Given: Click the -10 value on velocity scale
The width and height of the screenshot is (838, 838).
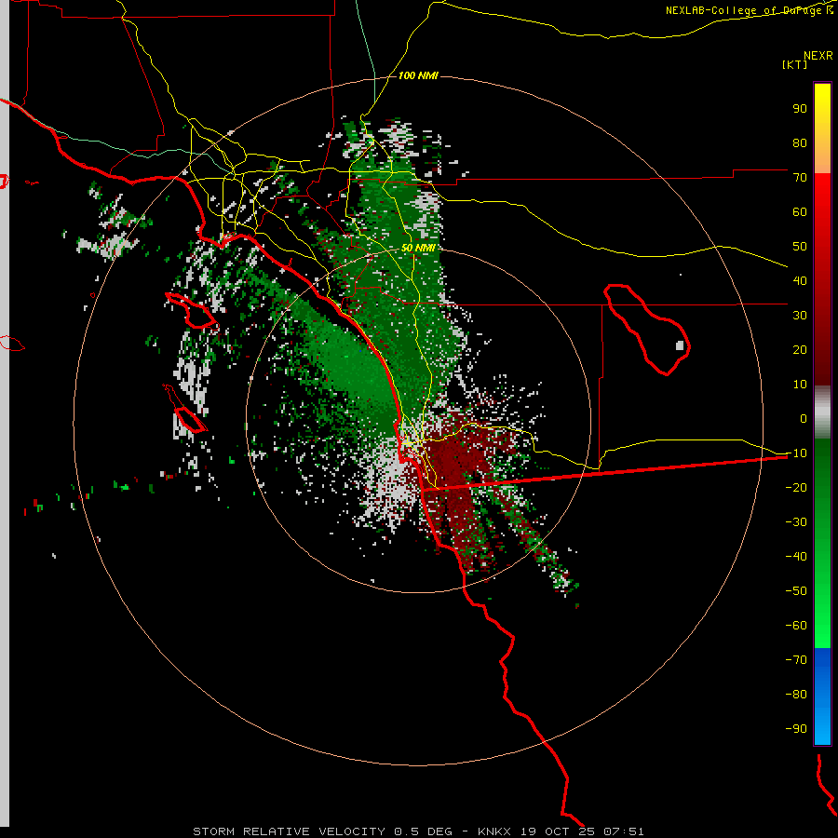Looking at the screenshot, I should tap(796, 453).
